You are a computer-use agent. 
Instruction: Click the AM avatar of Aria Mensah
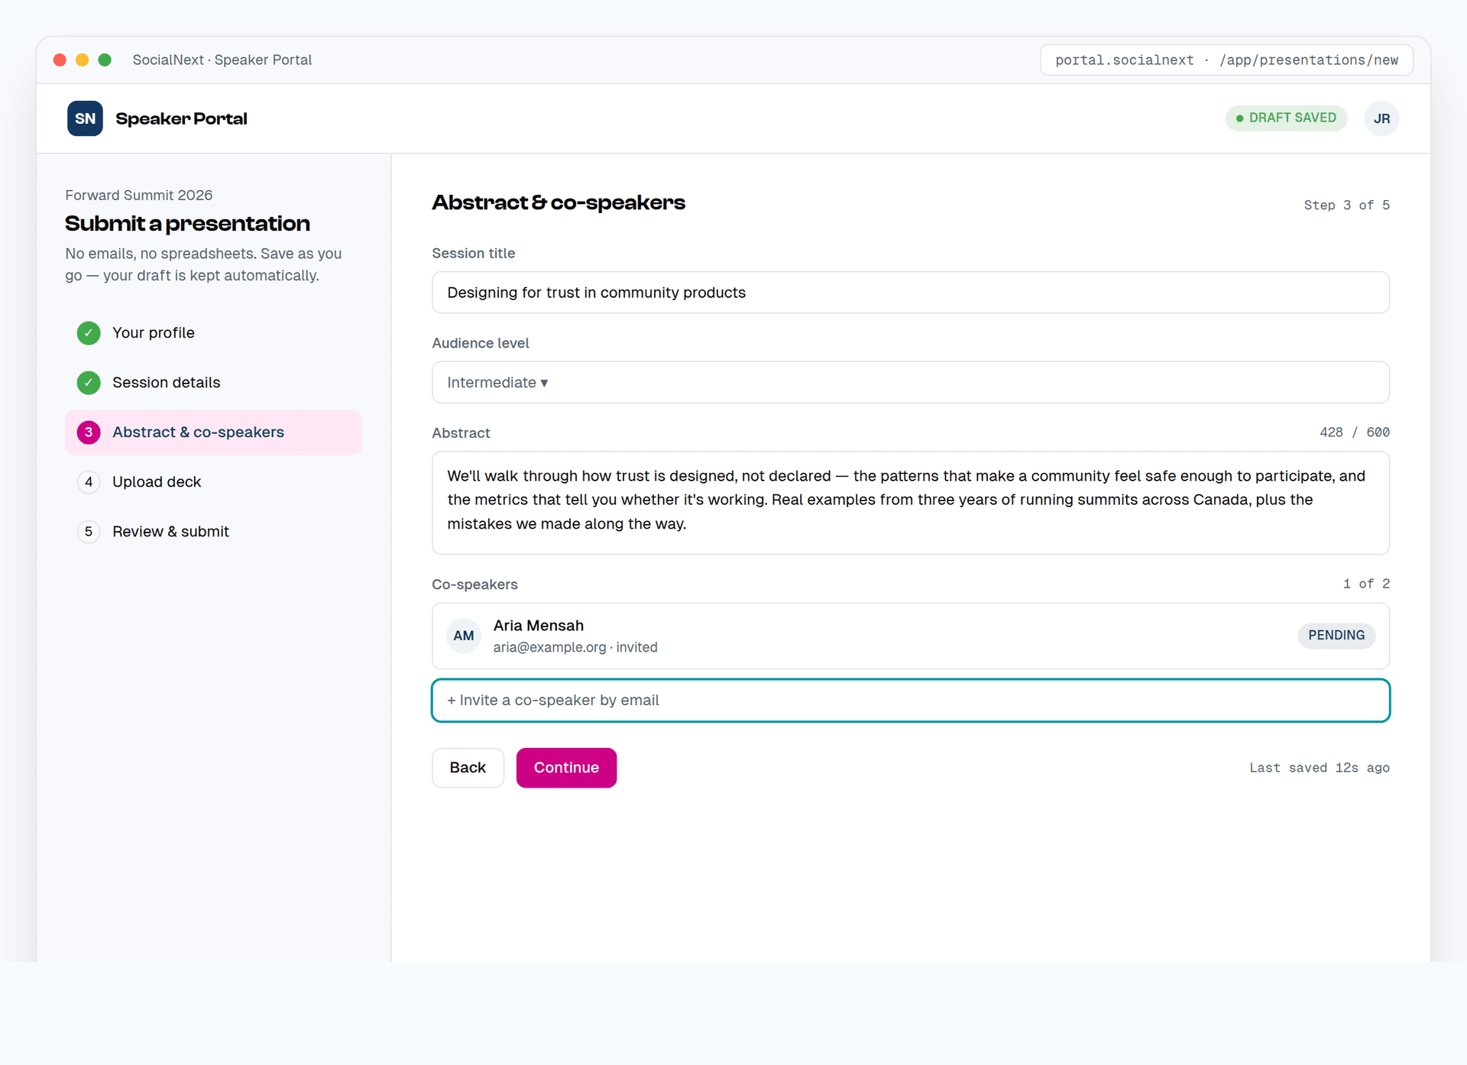(464, 636)
